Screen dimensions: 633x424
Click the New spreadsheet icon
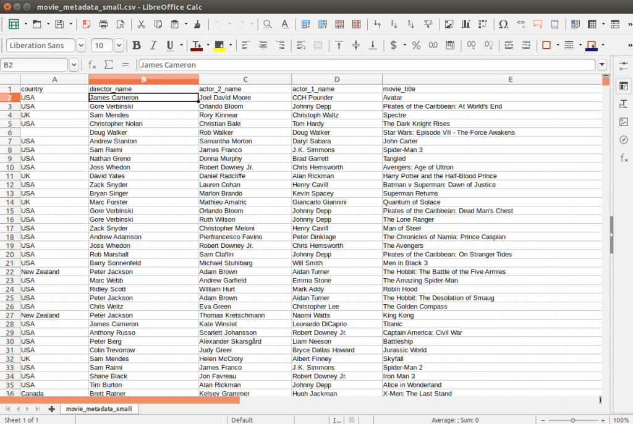14,24
